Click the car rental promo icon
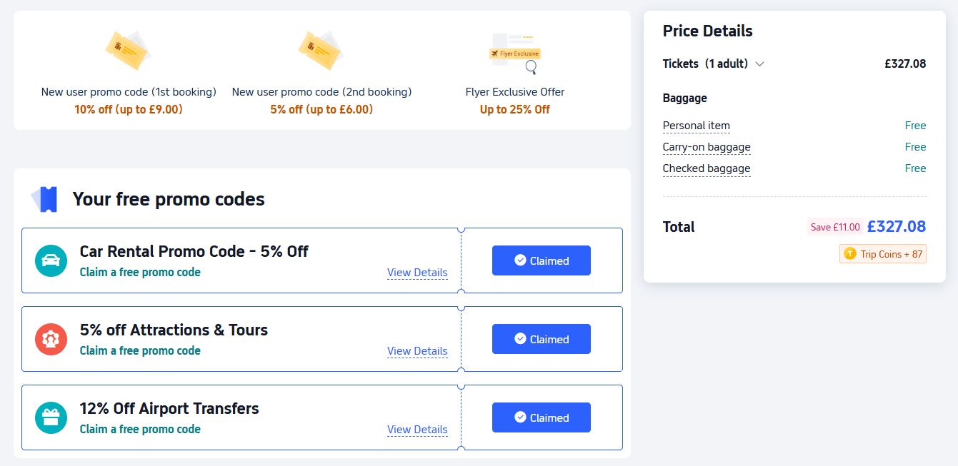Viewport: 958px width, 466px height. 51,260
